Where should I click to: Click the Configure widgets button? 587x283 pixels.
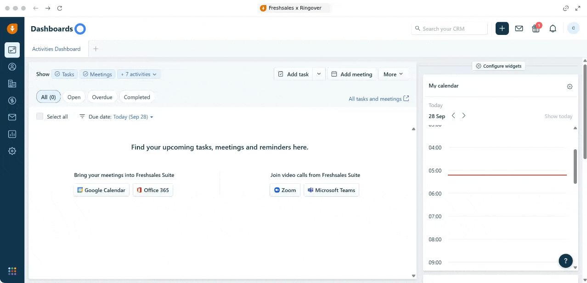[x=499, y=66]
